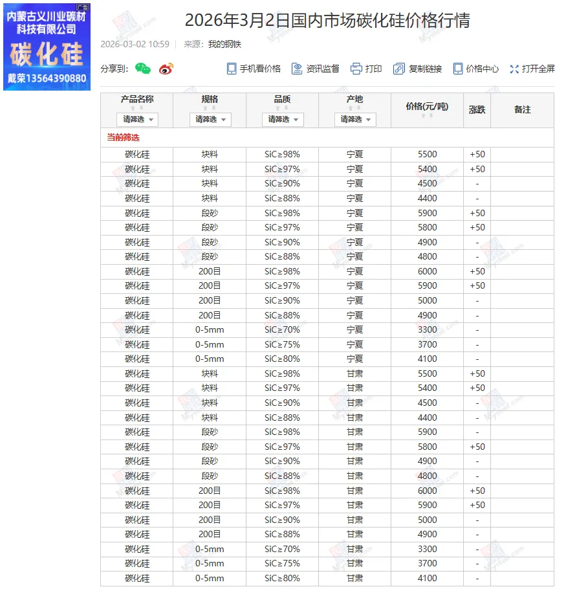Screen dimensions: 566x589
Task: Sort by 产地 using sort arrows
Action: pos(354,108)
